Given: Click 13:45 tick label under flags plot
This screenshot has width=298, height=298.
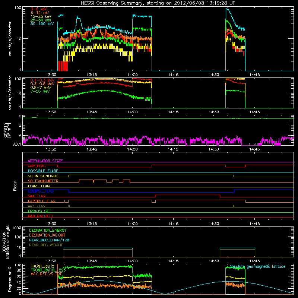Looking at the screenshot, I should point(92,224).
